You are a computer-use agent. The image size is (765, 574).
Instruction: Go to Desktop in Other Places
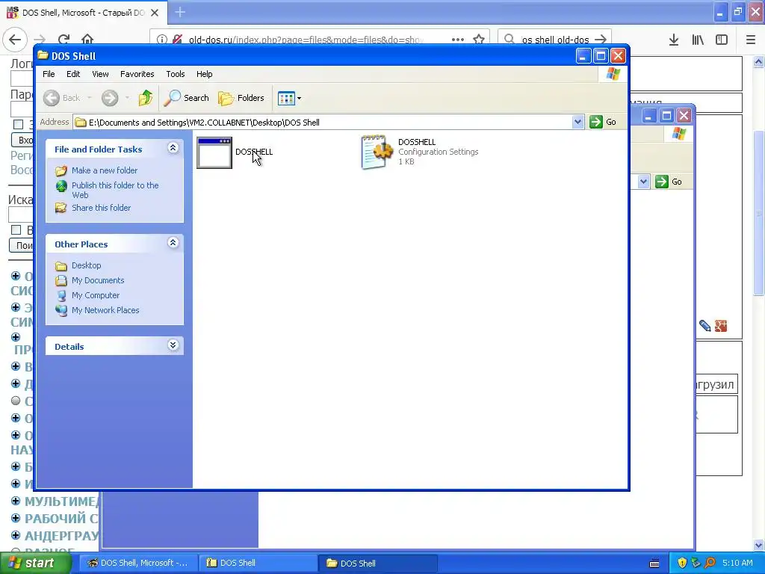pyautogui.click(x=87, y=265)
